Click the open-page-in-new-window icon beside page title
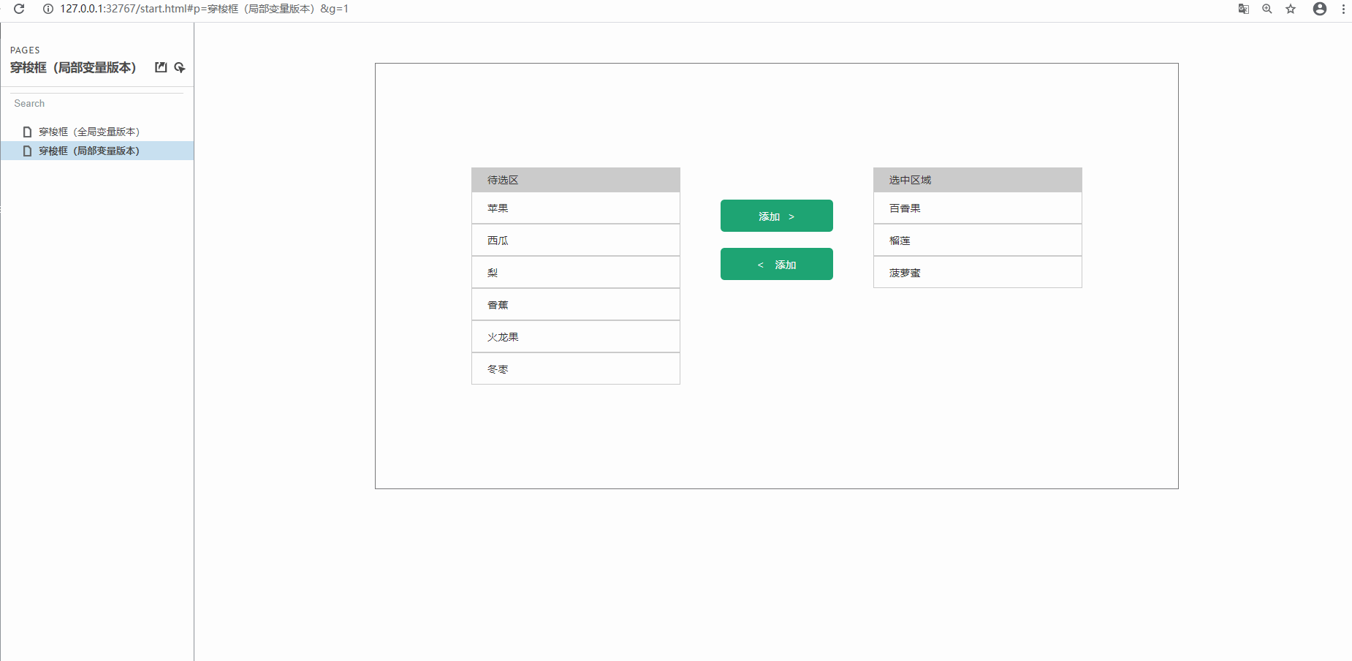The image size is (1352, 661). [x=161, y=67]
